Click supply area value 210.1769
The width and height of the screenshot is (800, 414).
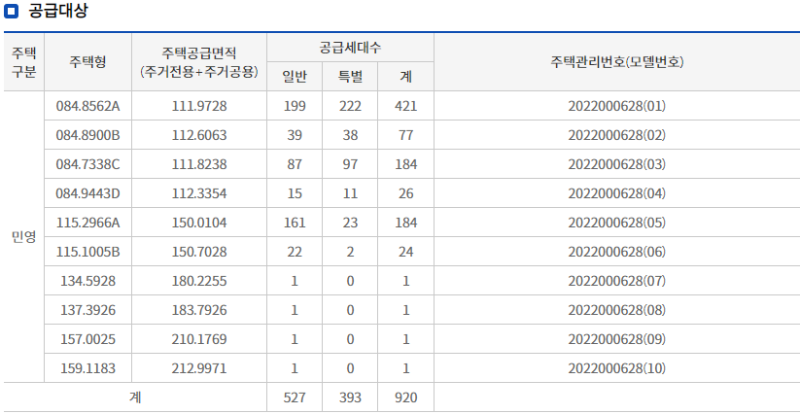click(x=199, y=339)
